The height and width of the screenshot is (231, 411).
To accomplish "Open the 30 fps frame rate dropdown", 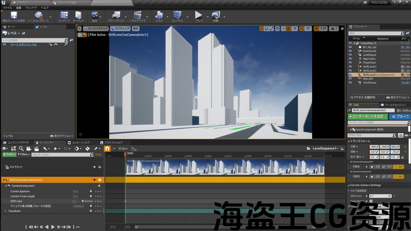I will [123, 149].
